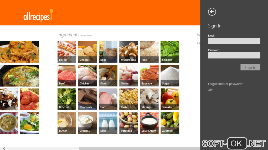Screen dimensions: 268x150
Task: Choose the Sour Cream ingredient tile
Action: (x=149, y=123)
